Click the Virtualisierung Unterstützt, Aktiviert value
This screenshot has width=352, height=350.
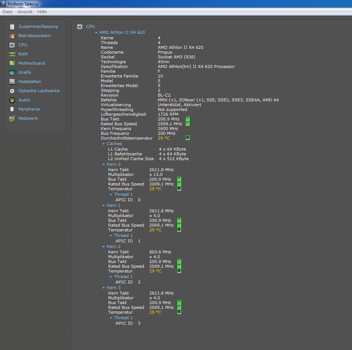[x=179, y=105]
